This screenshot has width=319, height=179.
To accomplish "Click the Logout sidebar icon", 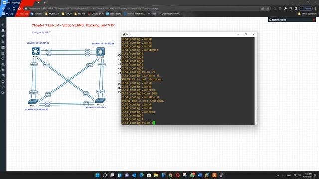I will click(x=3, y=92).
